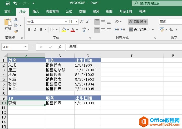Click the Redo arrow icon
The image size is (182, 129).
[24, 3]
